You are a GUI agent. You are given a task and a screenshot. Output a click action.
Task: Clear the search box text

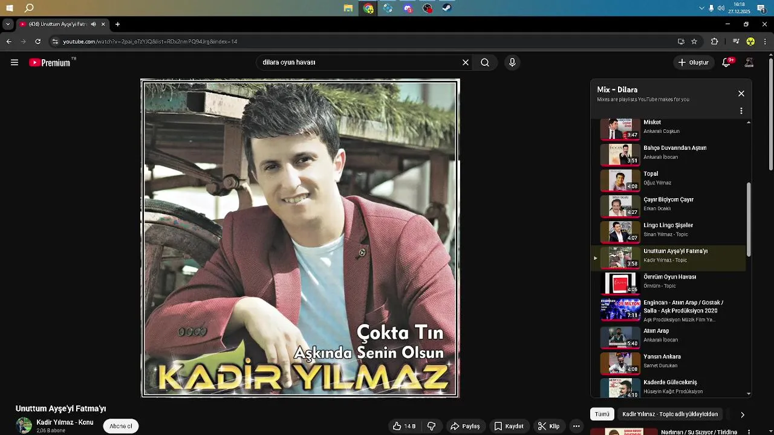pyautogui.click(x=466, y=62)
